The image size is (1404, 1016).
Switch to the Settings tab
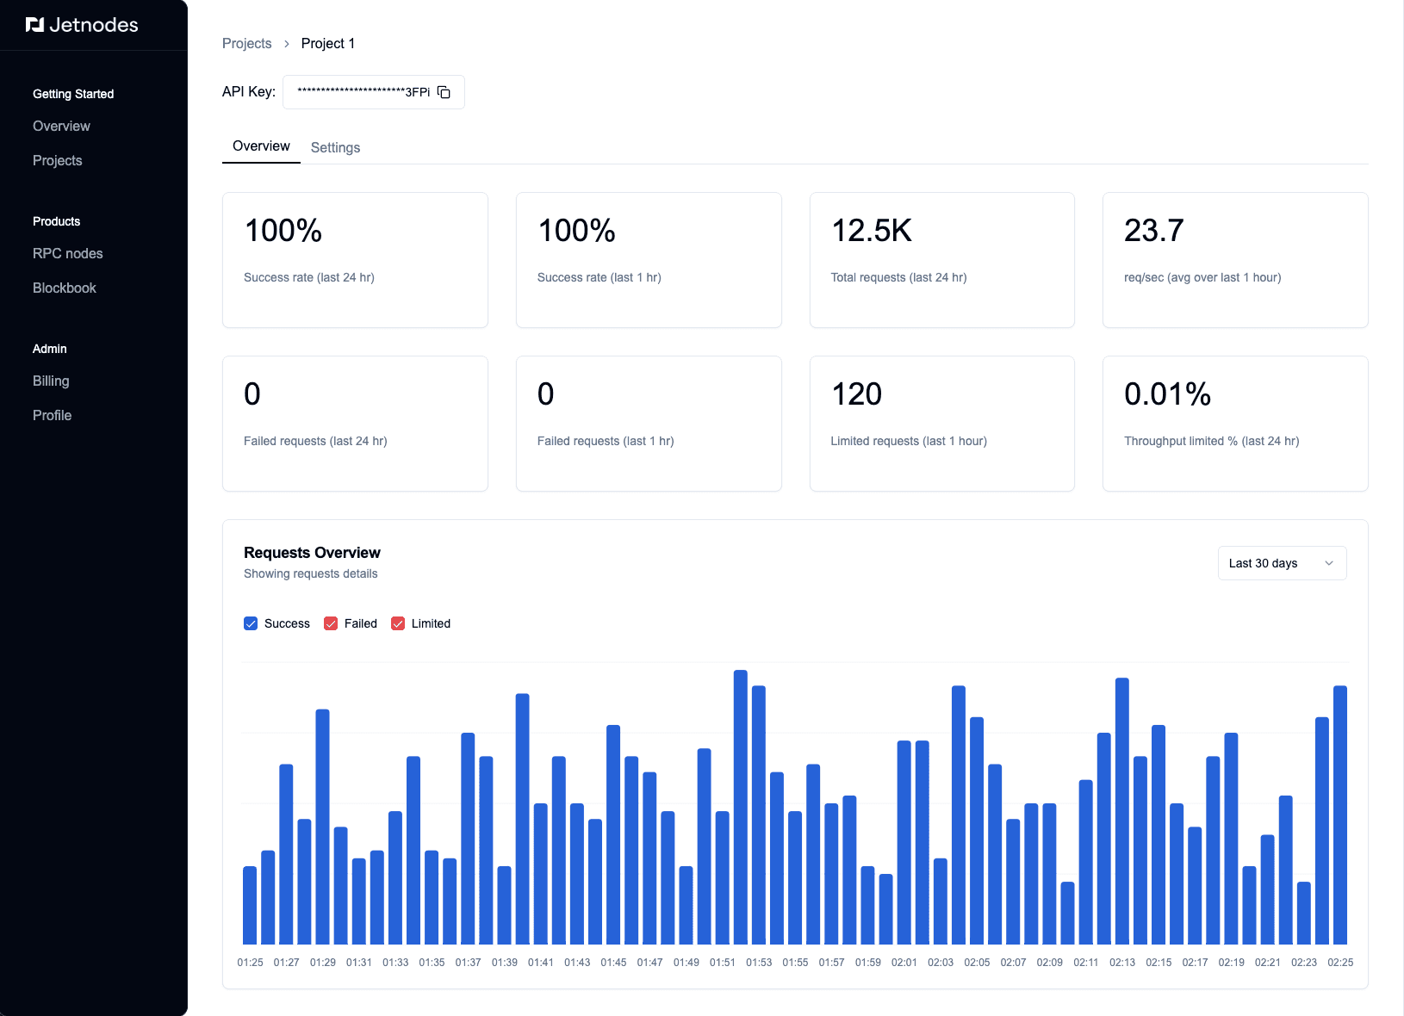[335, 147]
